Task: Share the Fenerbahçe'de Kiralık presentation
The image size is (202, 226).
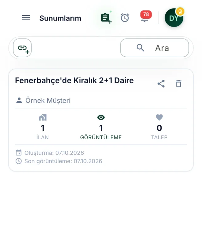Action: (x=161, y=84)
